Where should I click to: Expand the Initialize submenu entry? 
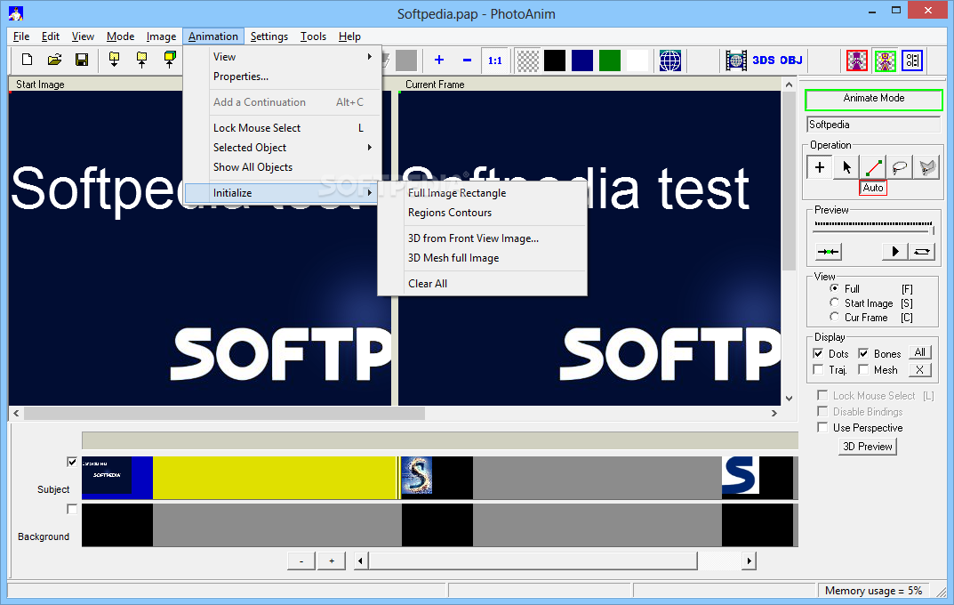click(283, 193)
